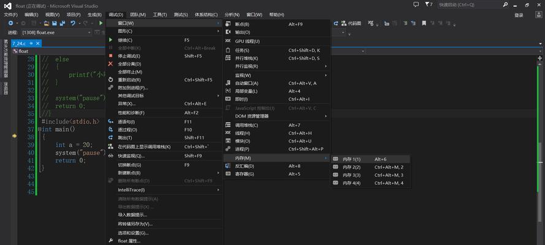Expand the 并行监视(R) submenu

[x=276, y=66]
